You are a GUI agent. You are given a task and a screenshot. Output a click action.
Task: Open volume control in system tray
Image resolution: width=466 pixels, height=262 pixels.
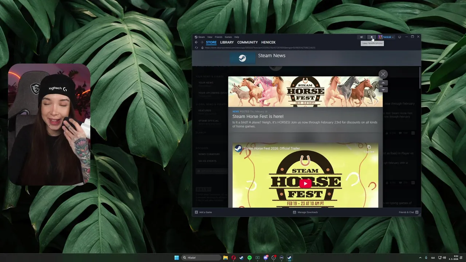pos(444,258)
